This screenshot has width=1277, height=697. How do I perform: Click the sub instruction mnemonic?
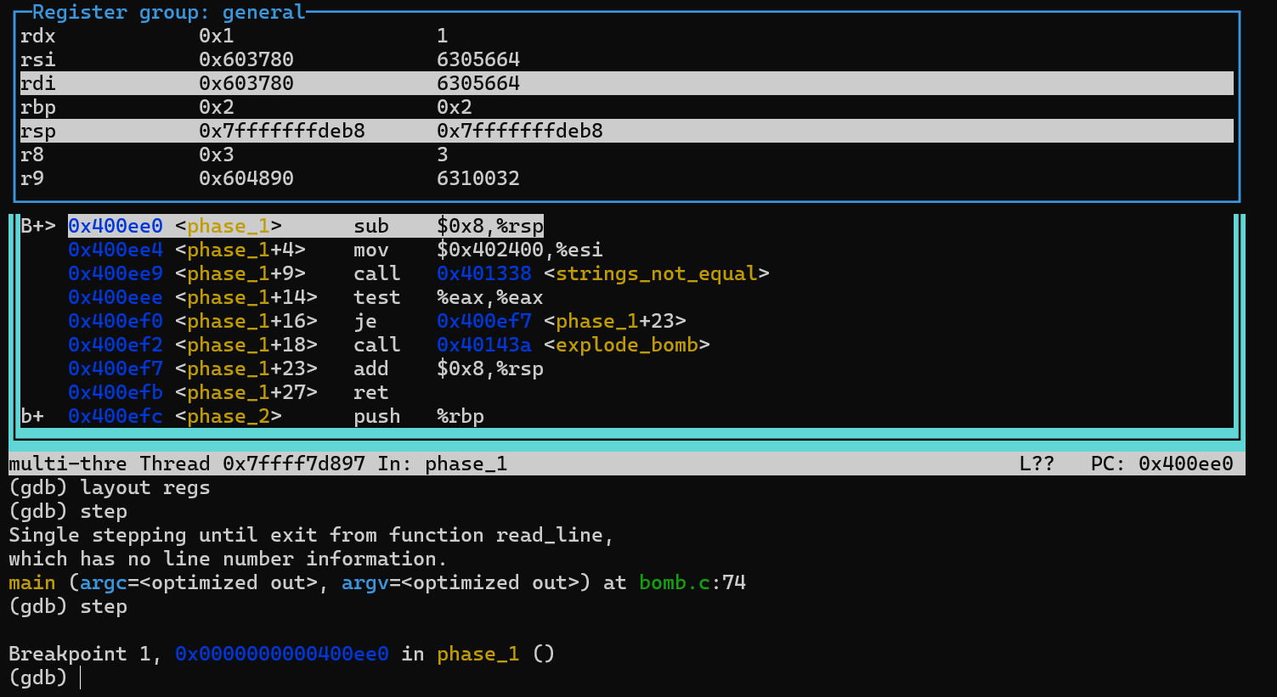(x=371, y=226)
